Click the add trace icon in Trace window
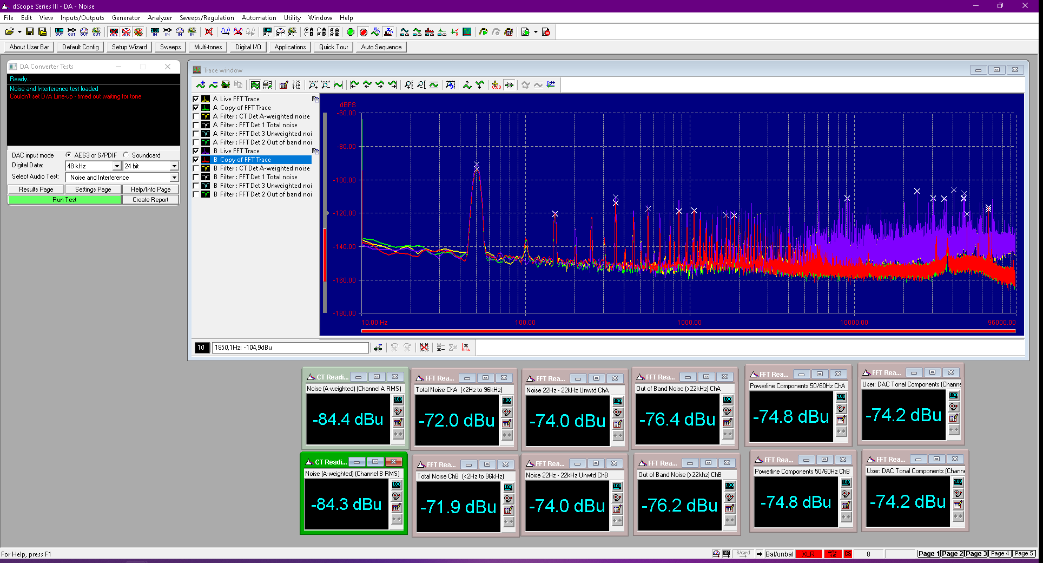 (201, 84)
